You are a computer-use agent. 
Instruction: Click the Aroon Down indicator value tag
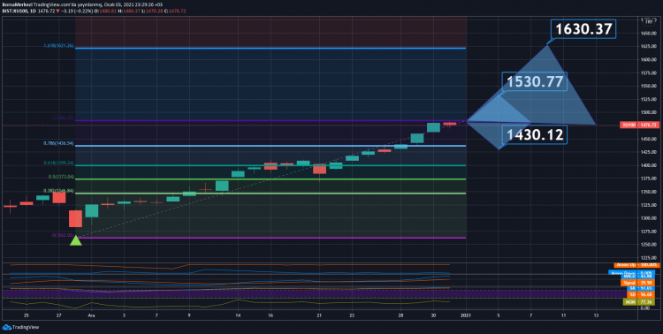632,272
